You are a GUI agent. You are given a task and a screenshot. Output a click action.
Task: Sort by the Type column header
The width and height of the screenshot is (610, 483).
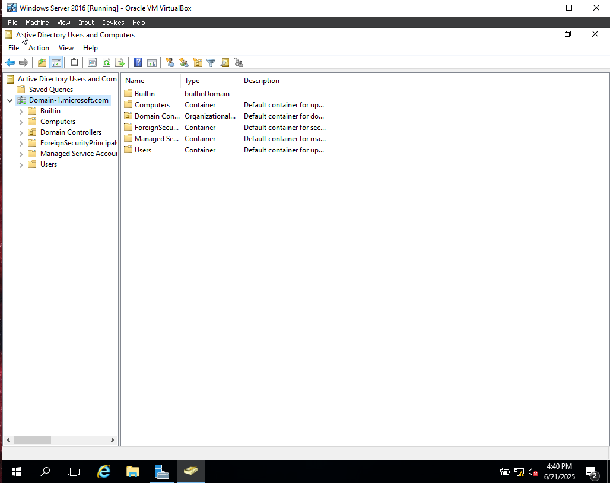[211, 81]
